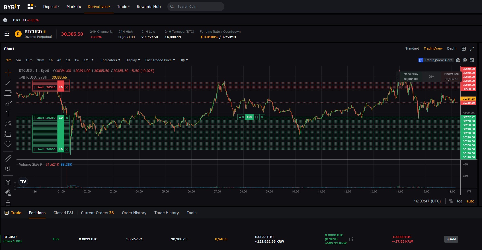Open the trading pair list hamburger menu
Image resolution: width=482 pixels, height=250 pixels.
[7, 34]
